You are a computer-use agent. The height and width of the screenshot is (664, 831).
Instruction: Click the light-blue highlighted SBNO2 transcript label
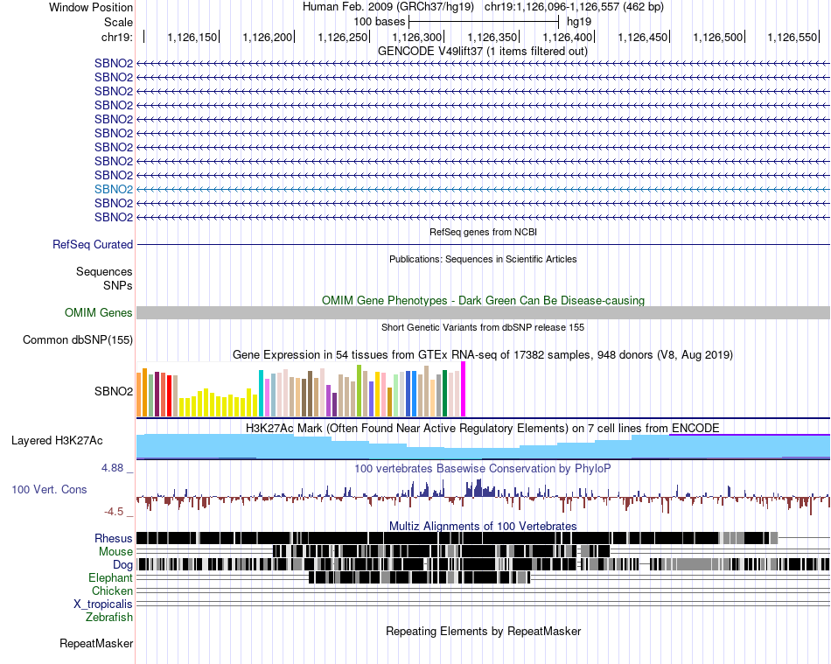coord(114,189)
